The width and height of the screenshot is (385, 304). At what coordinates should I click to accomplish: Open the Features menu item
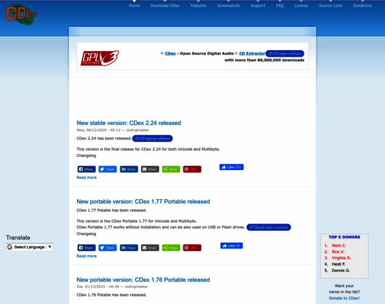tap(199, 6)
